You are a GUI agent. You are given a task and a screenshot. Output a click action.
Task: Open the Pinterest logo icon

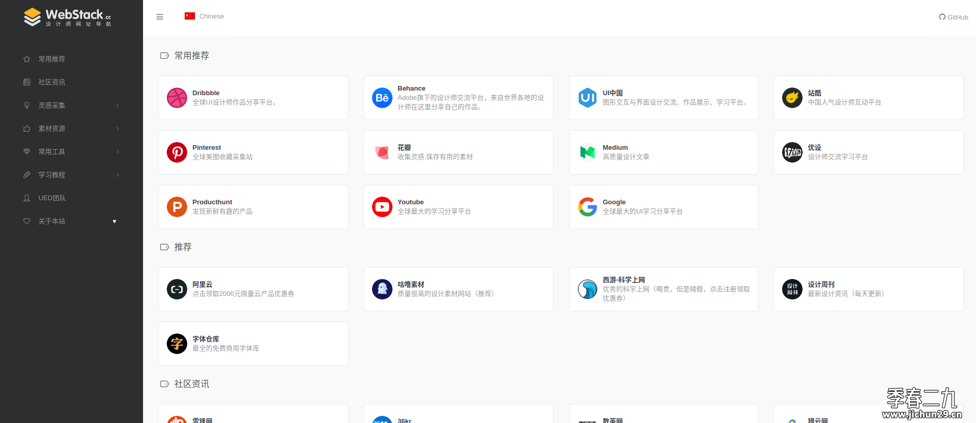click(x=176, y=152)
